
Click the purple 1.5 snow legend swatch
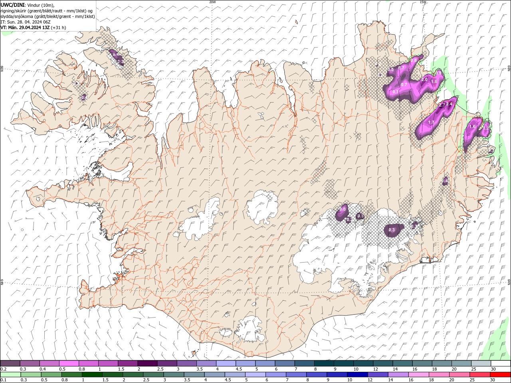pos(128,363)
